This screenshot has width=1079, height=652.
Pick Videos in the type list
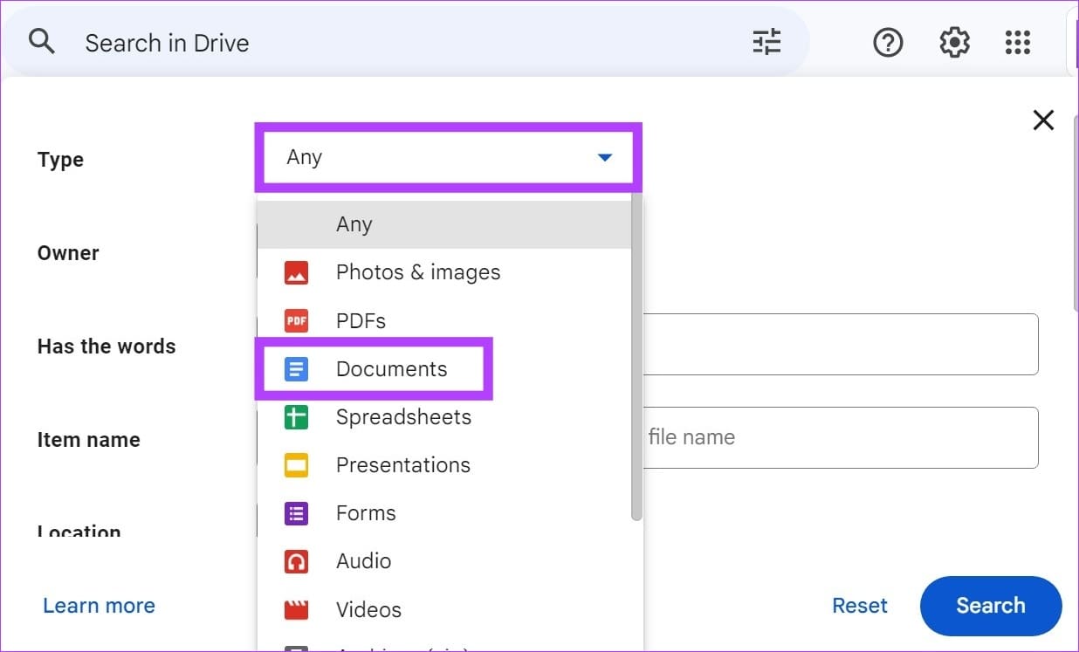(x=444, y=609)
